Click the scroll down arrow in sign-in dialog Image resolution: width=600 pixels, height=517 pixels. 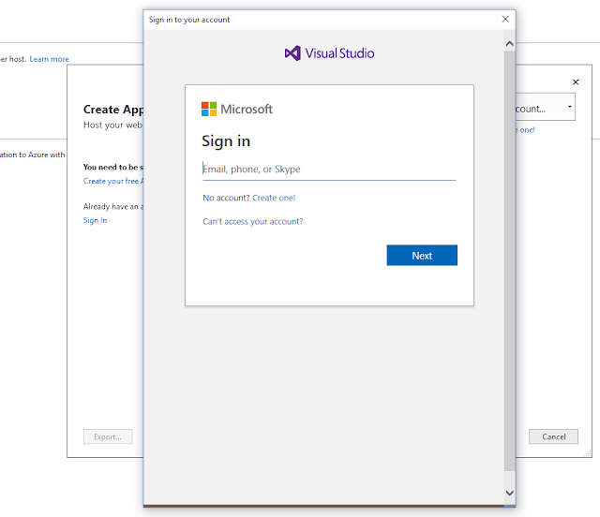click(x=509, y=493)
